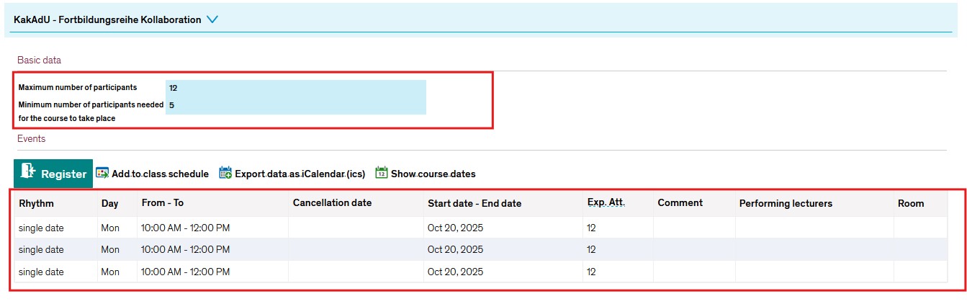Click the Room column header
The height and width of the screenshot is (304, 967).
(x=910, y=203)
